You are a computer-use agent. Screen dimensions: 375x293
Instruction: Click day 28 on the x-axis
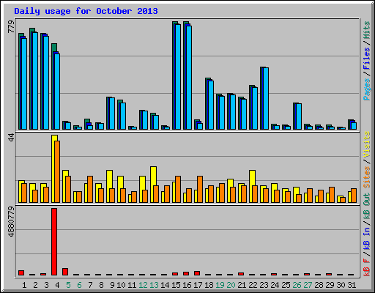[x=319, y=285]
